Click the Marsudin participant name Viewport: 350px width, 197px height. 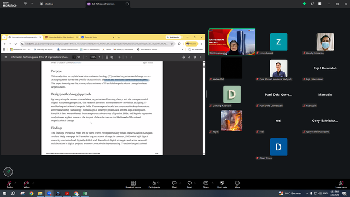pyautogui.click(x=325, y=95)
